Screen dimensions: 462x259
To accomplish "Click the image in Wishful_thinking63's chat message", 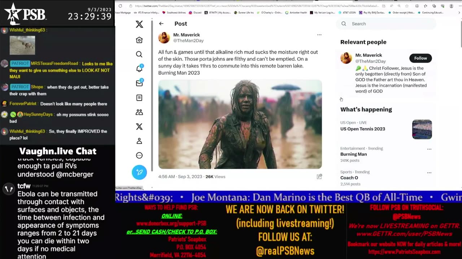I will click(22, 45).
